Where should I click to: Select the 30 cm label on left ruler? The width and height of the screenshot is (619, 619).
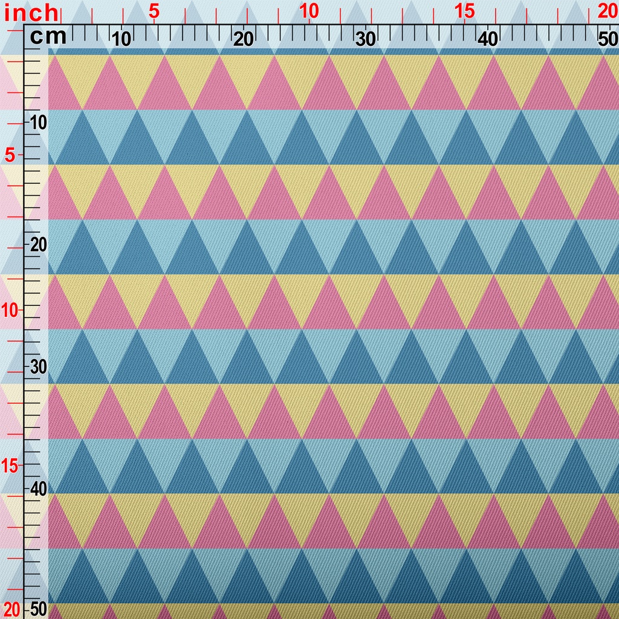tap(39, 367)
